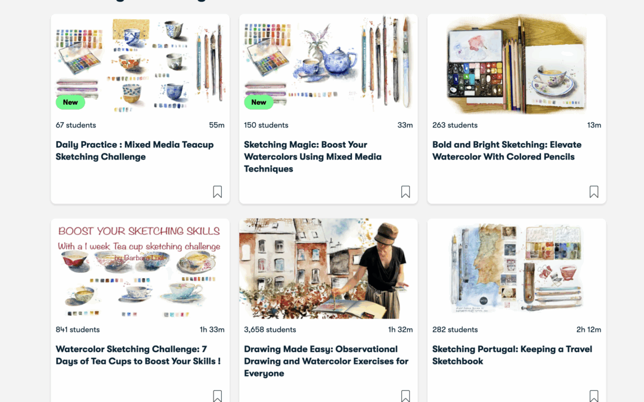644x402 pixels.
Task: Bookmark the Watercolor Sketching Challenge tea cups class
Action: click(217, 396)
